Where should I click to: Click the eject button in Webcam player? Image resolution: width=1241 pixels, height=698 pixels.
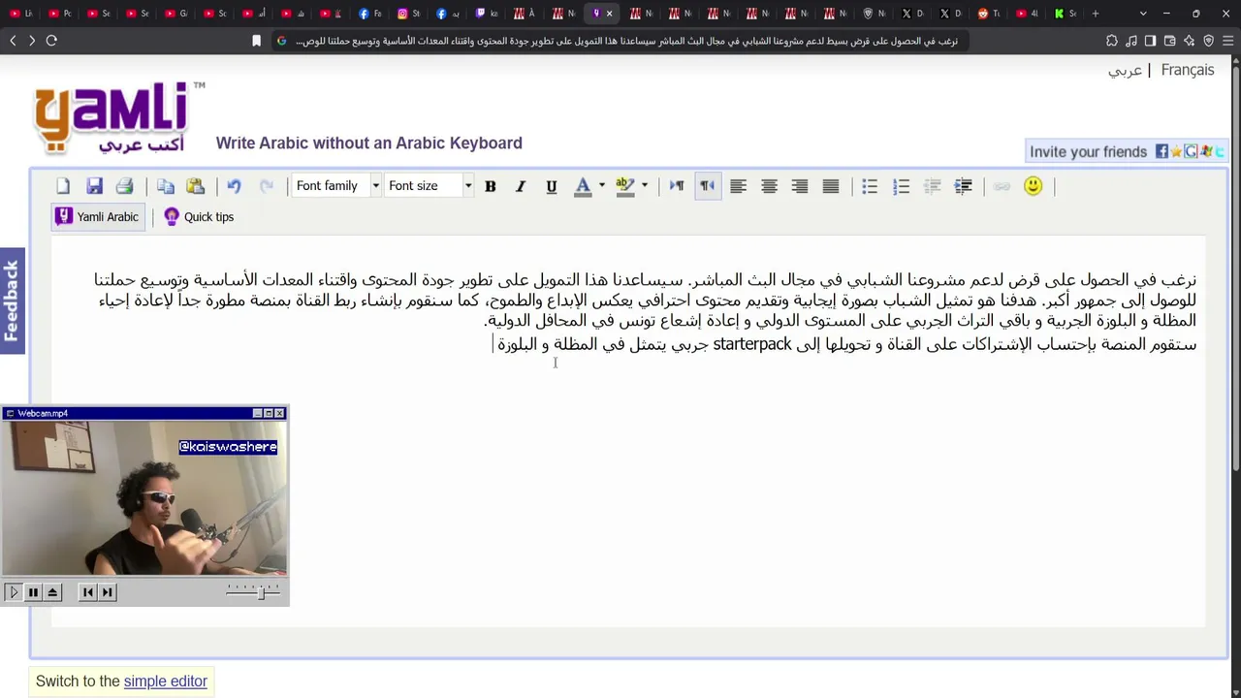coord(52,592)
